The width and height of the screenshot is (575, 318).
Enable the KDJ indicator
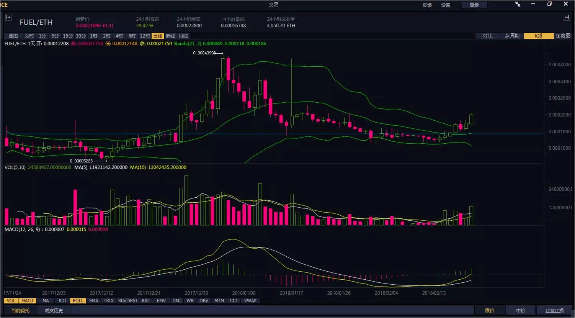tap(62, 301)
